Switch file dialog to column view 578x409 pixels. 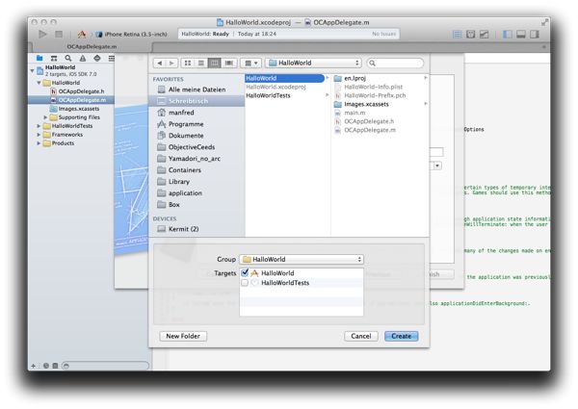[214, 63]
